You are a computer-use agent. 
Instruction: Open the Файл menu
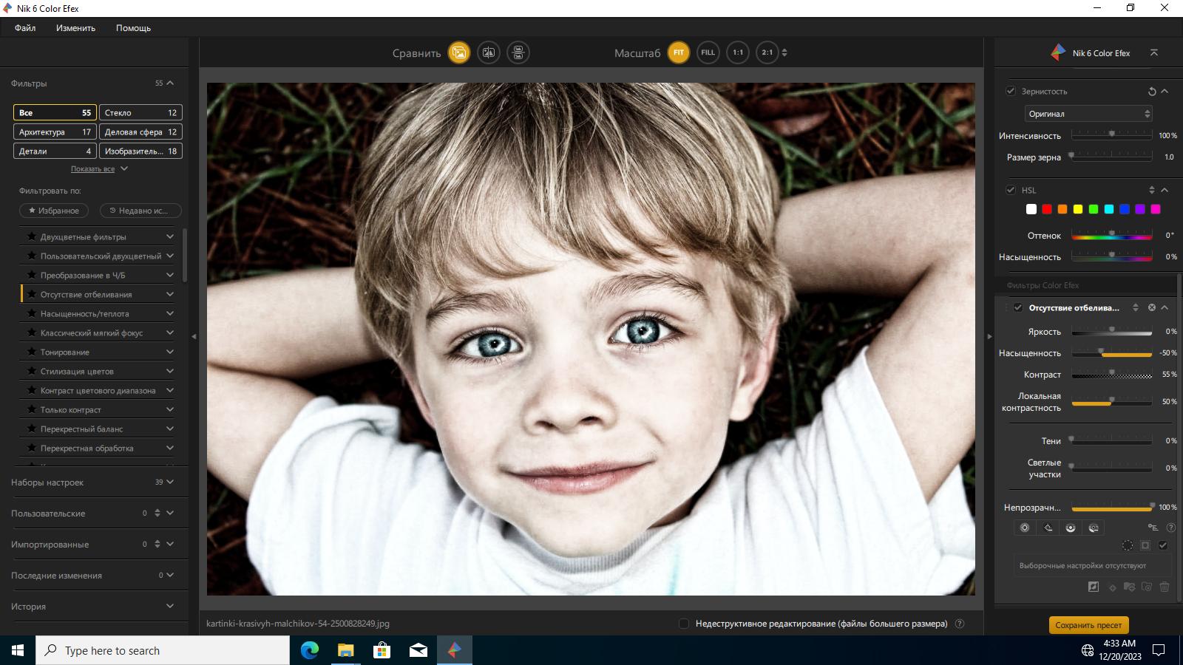tap(25, 28)
